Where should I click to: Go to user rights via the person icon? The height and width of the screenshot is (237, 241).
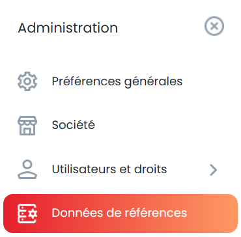coord(27,169)
